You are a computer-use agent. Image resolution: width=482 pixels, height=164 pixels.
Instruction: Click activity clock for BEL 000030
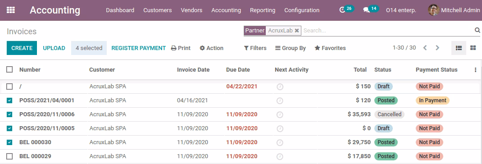click(x=280, y=142)
